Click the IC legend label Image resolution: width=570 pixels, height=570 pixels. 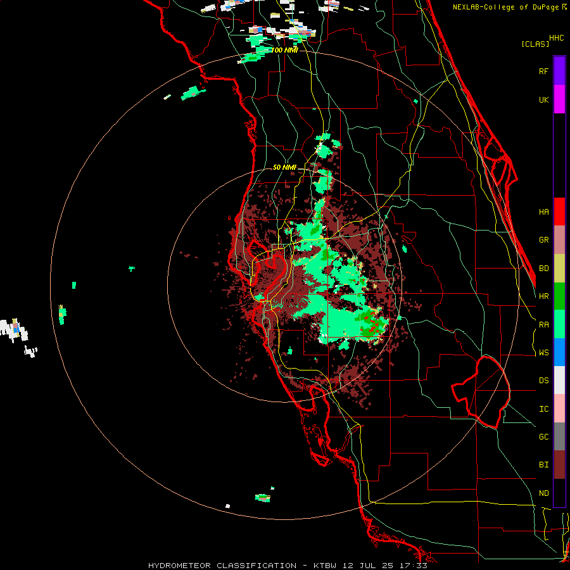point(543,408)
